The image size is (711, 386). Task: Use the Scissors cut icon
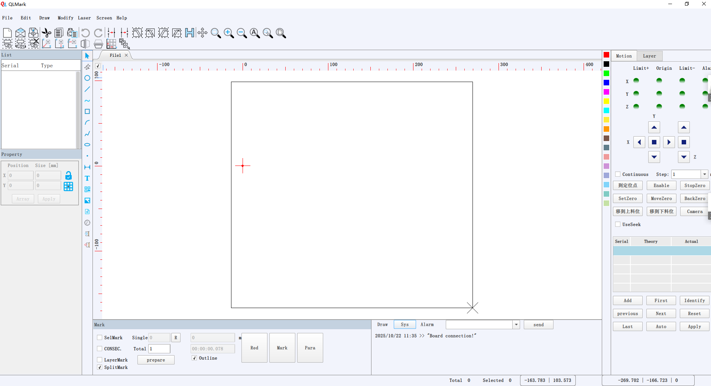[46, 33]
